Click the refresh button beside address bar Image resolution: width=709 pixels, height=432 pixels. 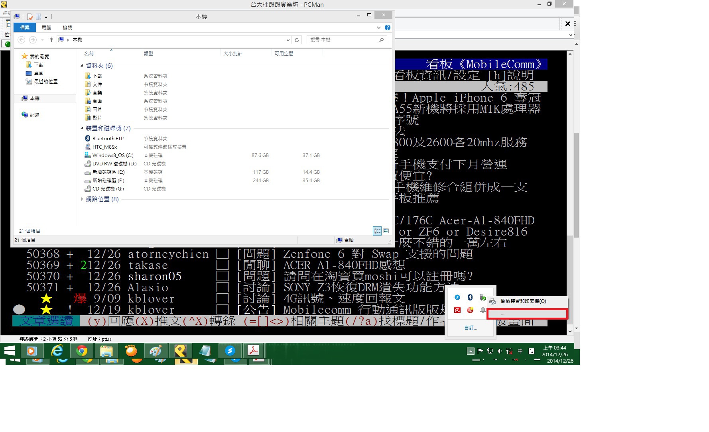(x=297, y=40)
